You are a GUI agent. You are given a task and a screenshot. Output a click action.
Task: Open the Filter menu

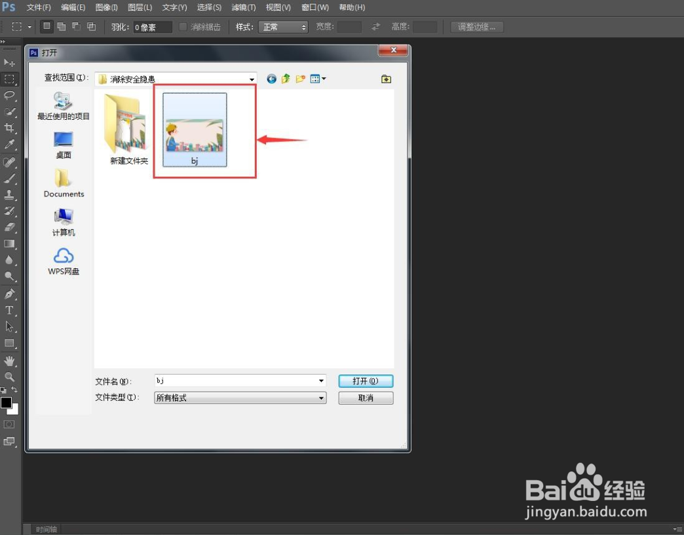(x=244, y=7)
